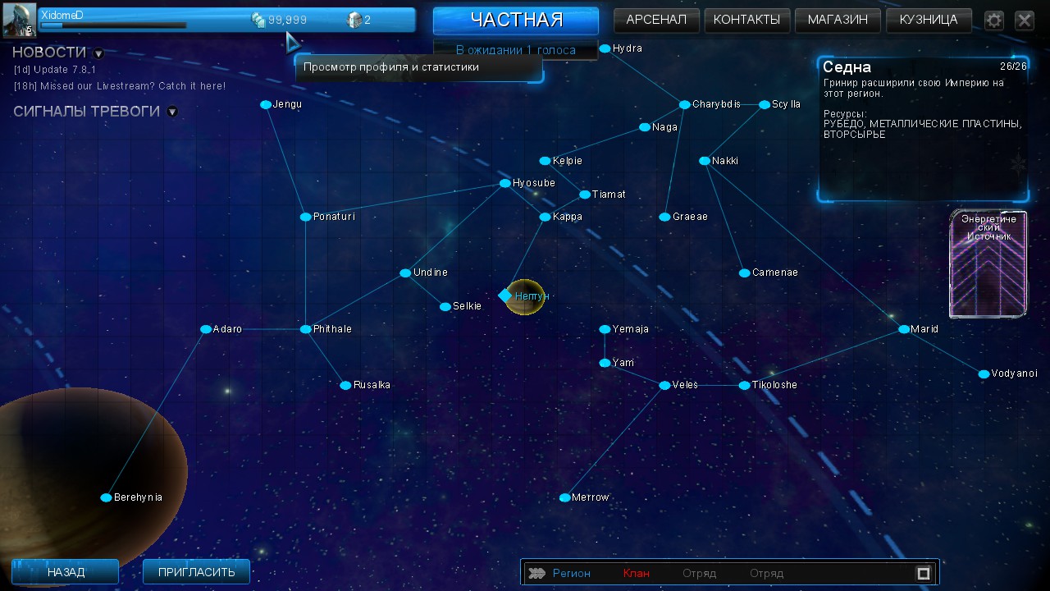Select the Tikoloshe mission node

coord(744,385)
